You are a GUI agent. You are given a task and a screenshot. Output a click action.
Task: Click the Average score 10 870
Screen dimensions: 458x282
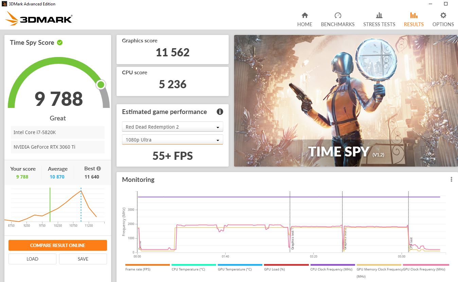point(57,177)
